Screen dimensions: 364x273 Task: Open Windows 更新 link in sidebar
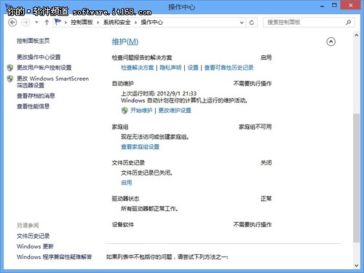[x=35, y=247]
